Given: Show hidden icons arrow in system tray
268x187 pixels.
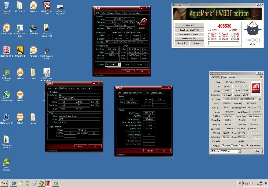Looking at the screenshot, I should [244, 183].
